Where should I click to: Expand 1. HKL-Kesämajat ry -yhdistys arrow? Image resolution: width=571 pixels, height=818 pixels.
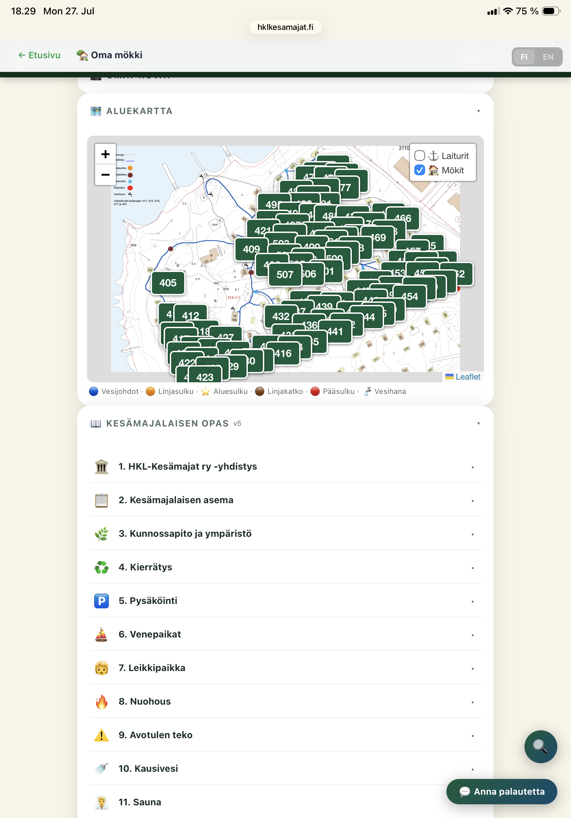click(473, 467)
